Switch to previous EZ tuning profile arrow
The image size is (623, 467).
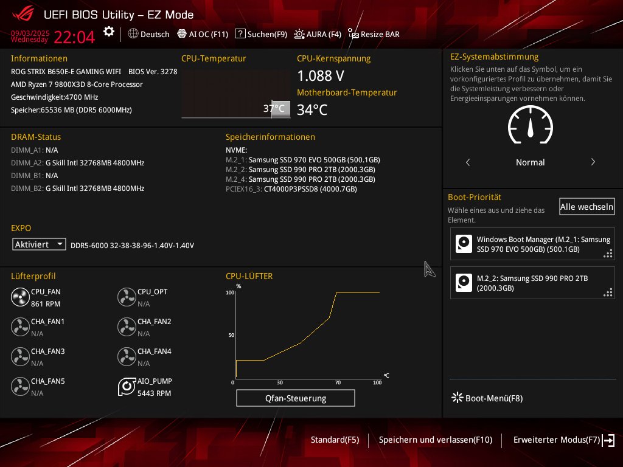pos(468,162)
